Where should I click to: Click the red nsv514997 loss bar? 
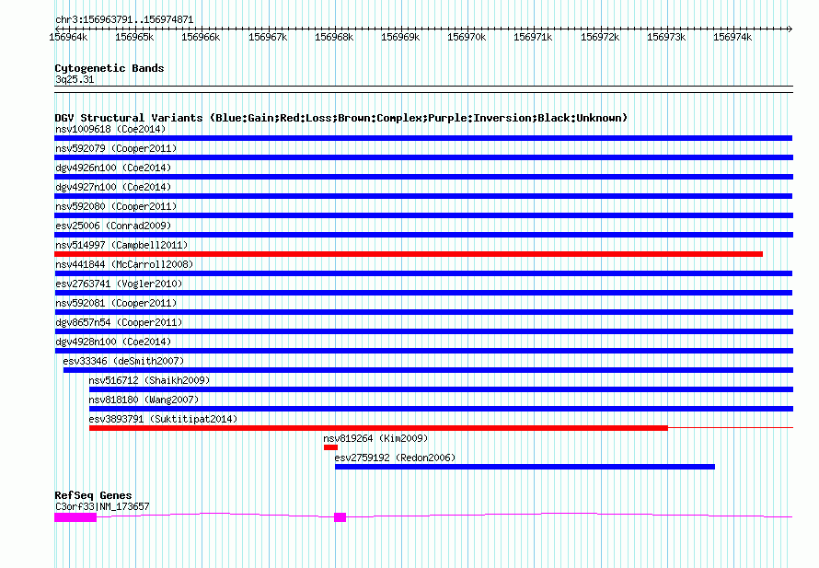click(x=409, y=254)
